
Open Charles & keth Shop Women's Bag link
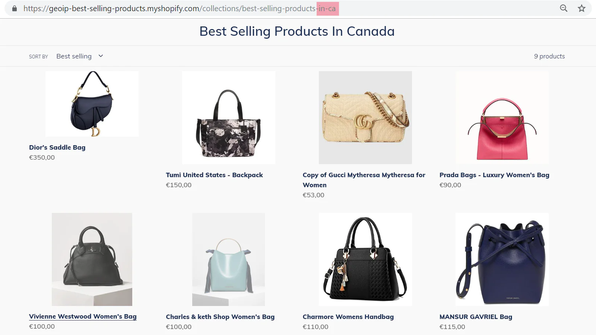[220, 317]
